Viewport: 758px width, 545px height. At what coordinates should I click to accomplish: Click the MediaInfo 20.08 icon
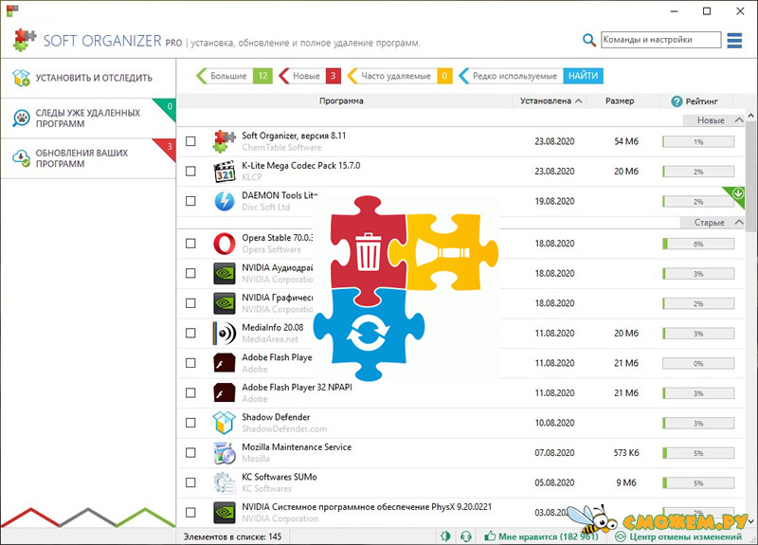(225, 334)
